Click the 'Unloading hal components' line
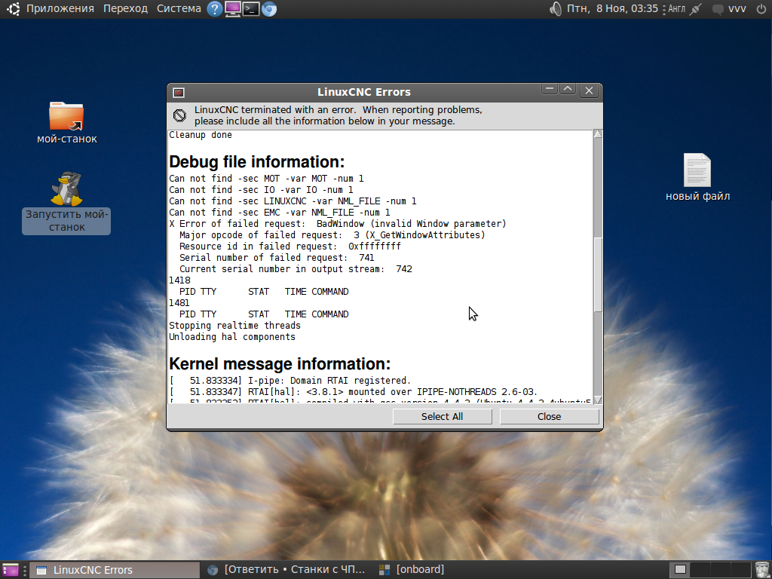 232,337
